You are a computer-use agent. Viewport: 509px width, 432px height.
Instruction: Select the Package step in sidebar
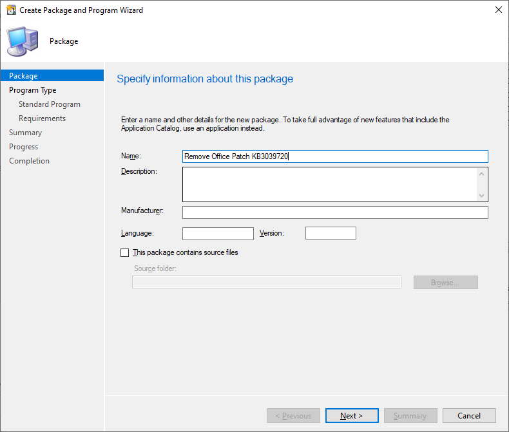pos(52,75)
